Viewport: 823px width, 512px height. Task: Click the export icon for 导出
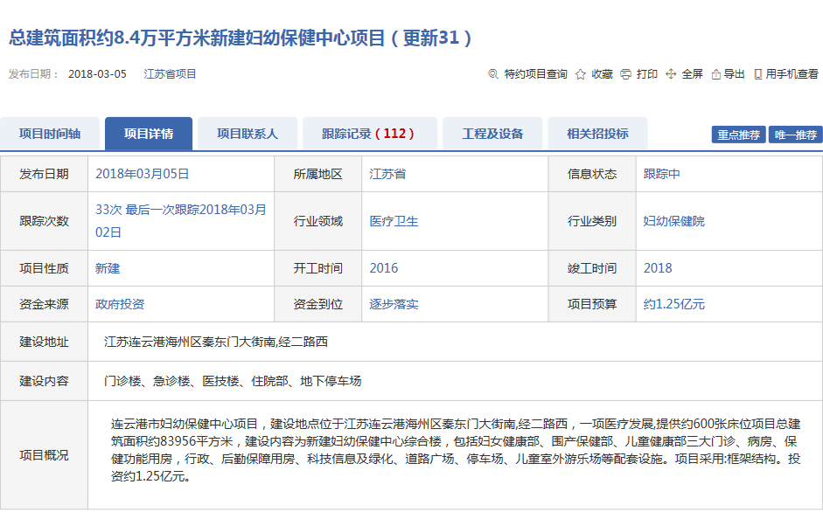(716, 74)
